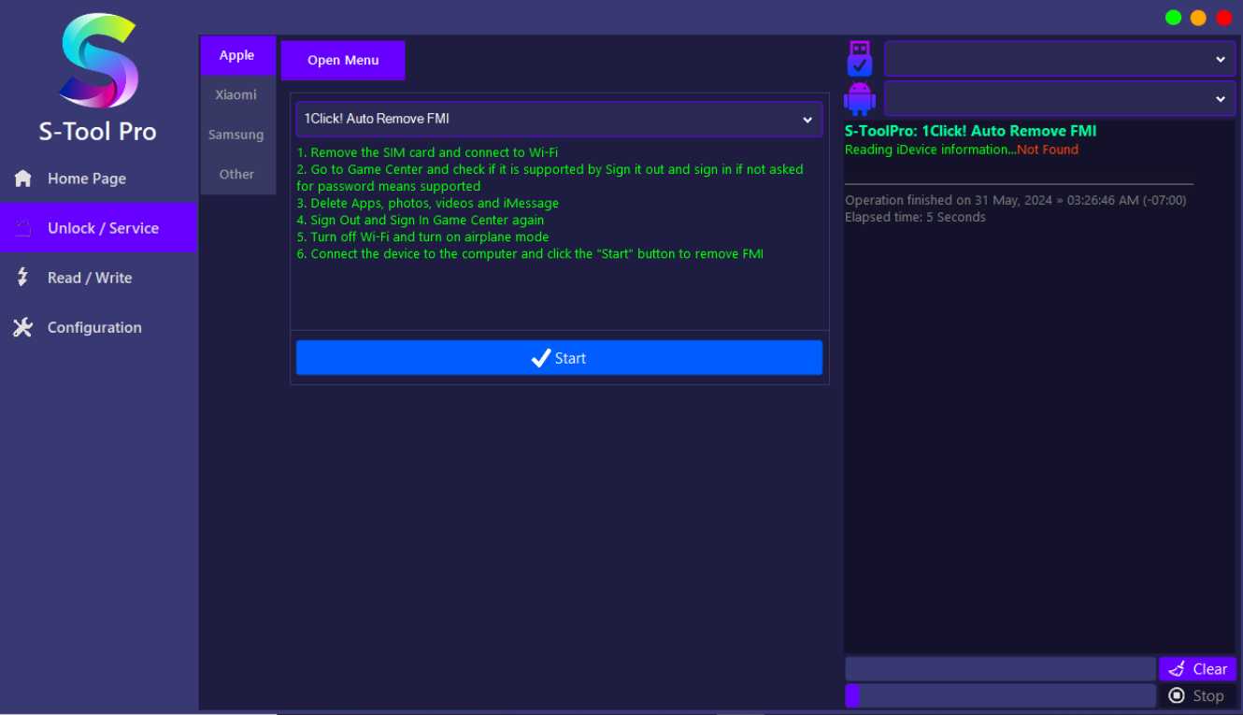This screenshot has width=1243, height=715.
Task: Click the 'S-Tool Pro' title text
Action: coord(97,132)
